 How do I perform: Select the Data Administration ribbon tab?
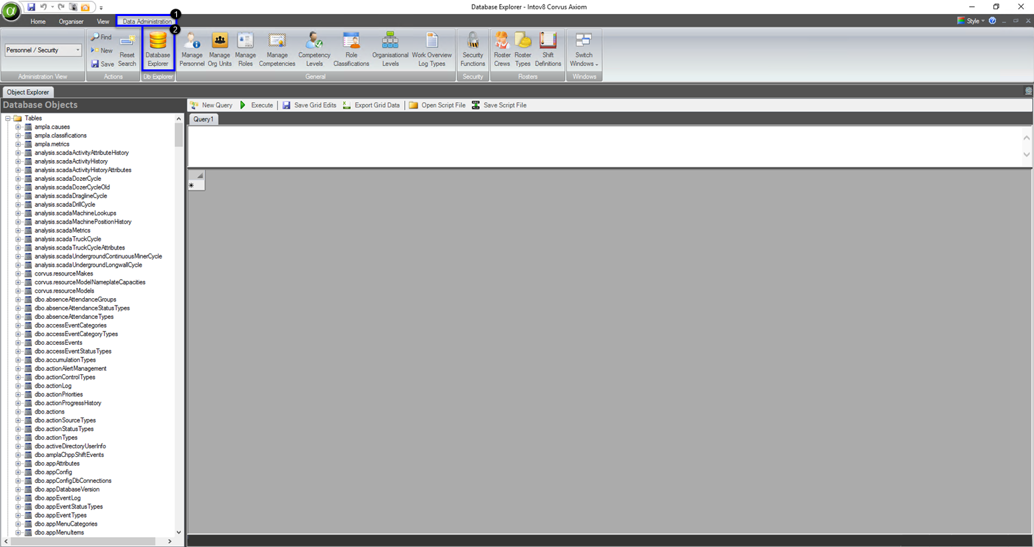[x=147, y=21]
